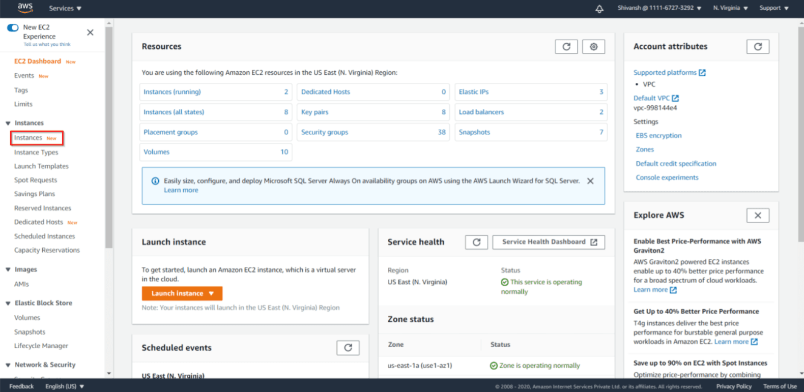Viewport: 804px width, 392px height.
Task: Open the Security groups resource link
Action: point(325,132)
